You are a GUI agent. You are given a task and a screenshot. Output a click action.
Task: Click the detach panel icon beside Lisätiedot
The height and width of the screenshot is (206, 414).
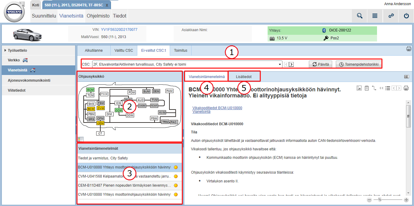[x=407, y=77]
